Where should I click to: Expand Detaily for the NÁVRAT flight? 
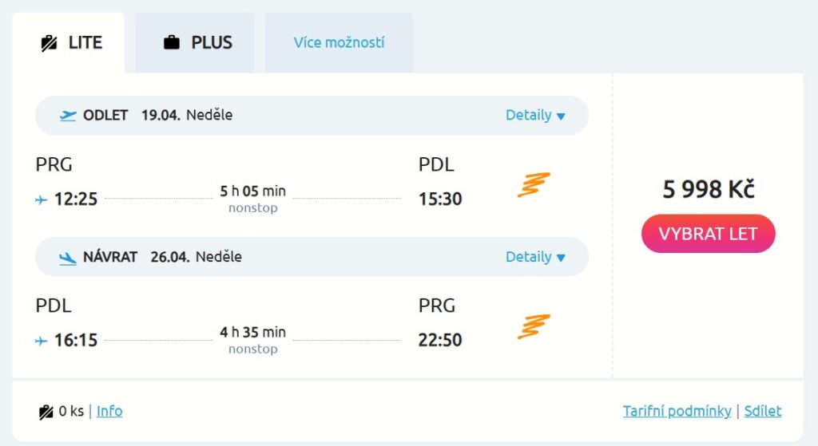pos(535,258)
